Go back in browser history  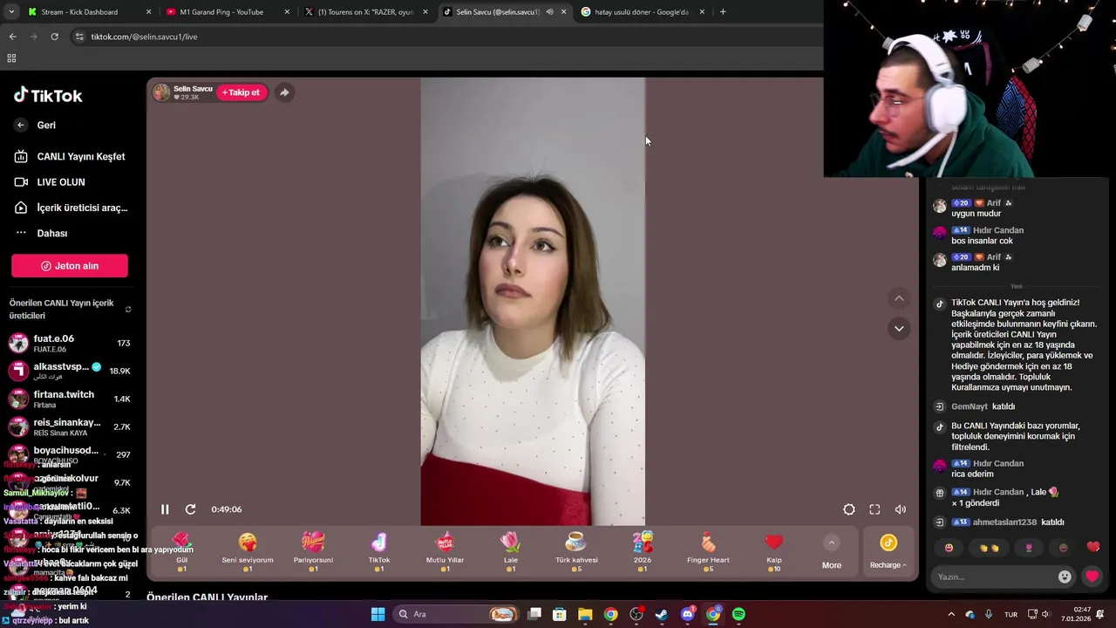coord(12,37)
